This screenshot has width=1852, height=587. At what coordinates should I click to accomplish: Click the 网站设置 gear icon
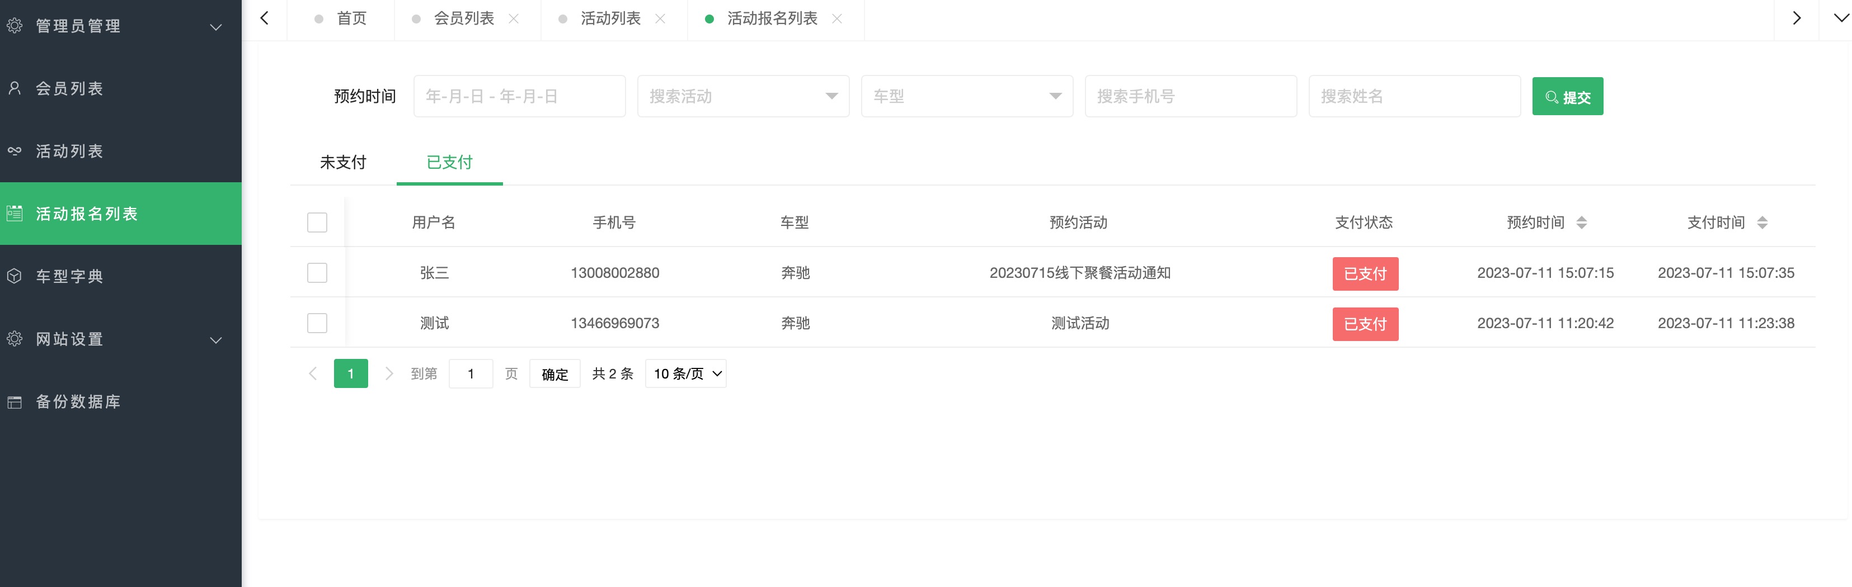[15, 338]
